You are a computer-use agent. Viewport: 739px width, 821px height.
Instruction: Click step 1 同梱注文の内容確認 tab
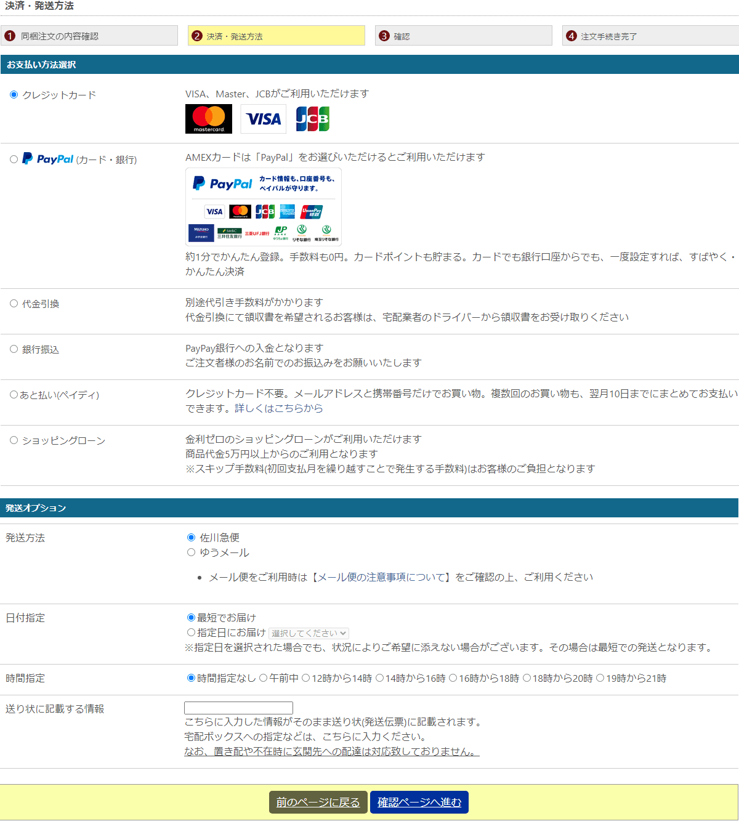coord(89,36)
